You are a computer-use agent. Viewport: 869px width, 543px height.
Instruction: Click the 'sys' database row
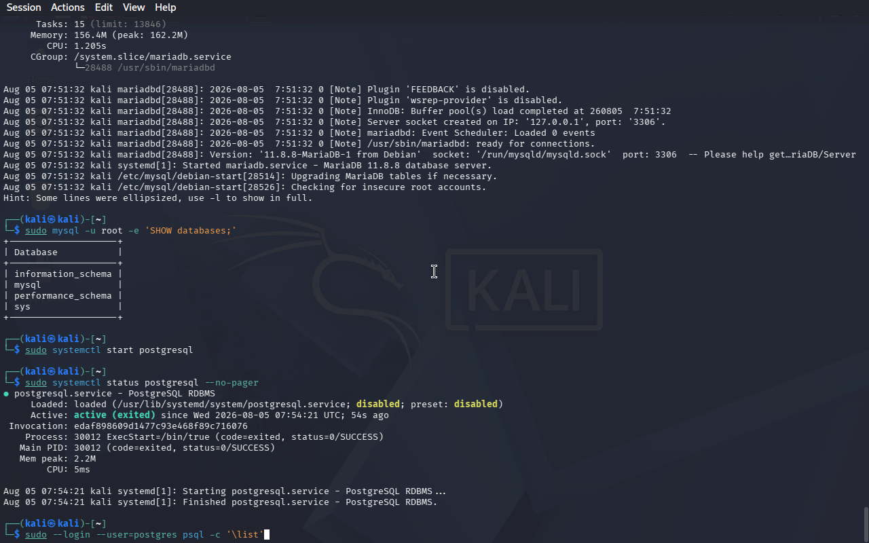[63, 307]
